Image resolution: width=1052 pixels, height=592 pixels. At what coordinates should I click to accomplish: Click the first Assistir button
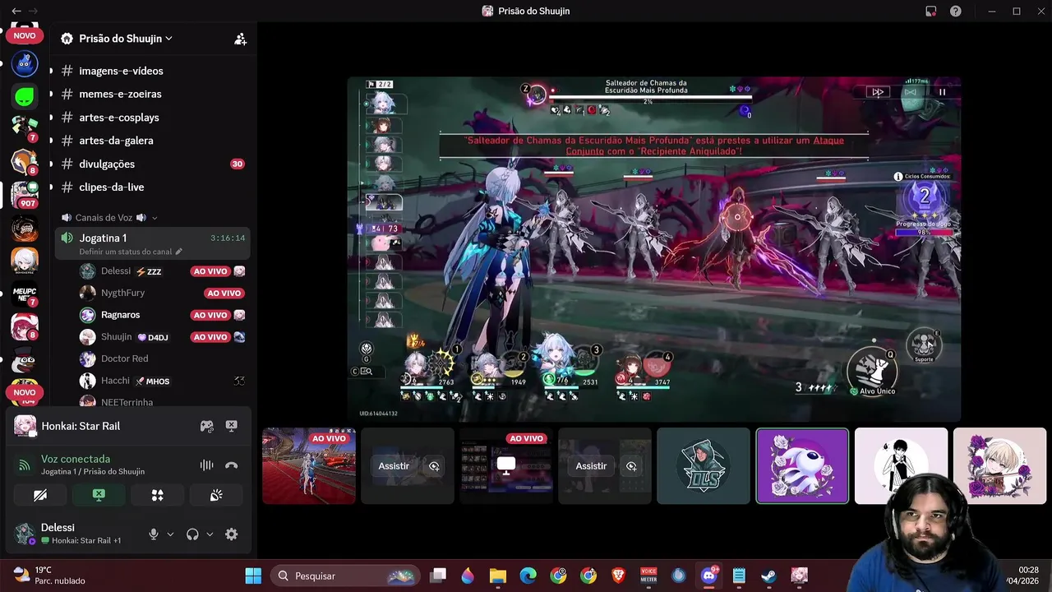[394, 466]
